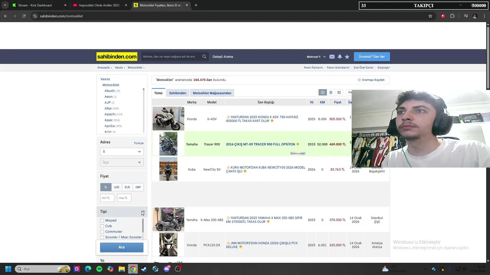Expand the Yıl filter section
The height and width of the screenshot is (275, 490).
coord(122,260)
